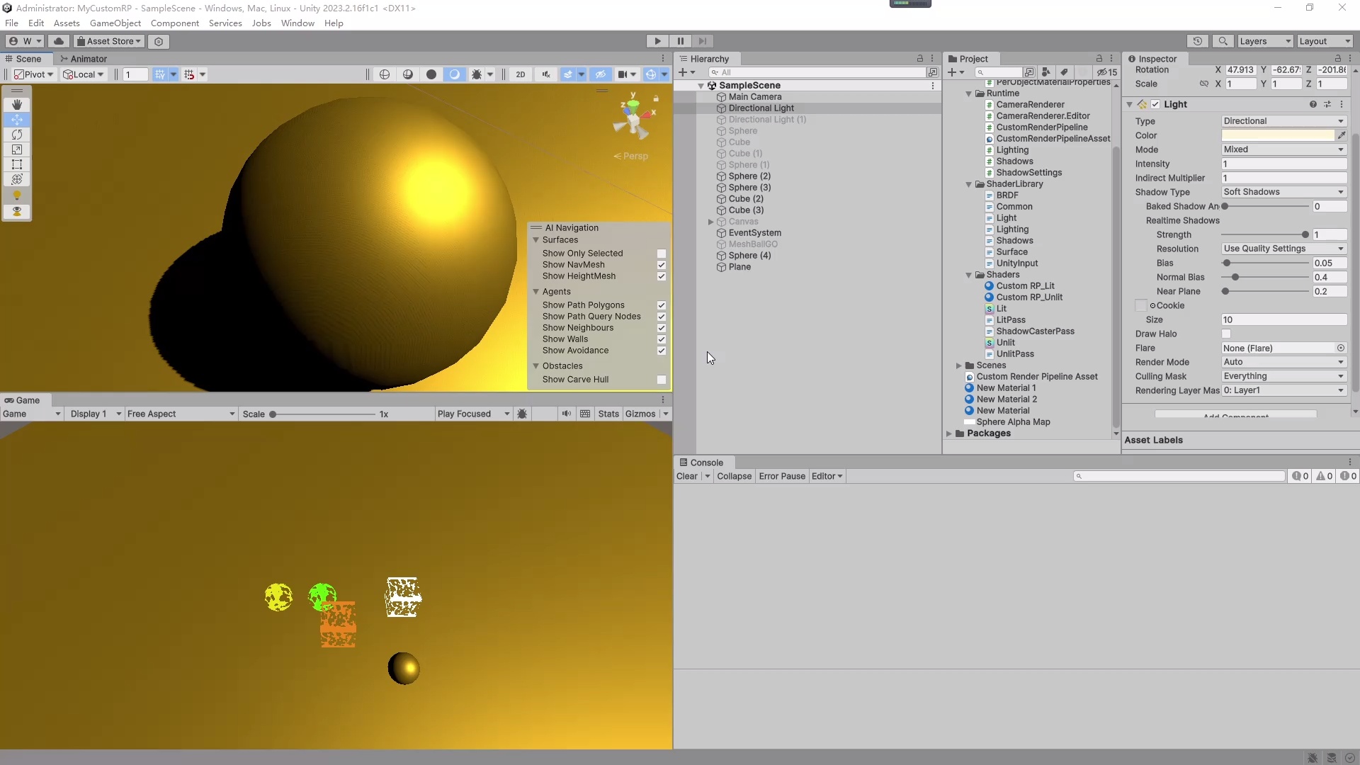Viewport: 1360px width, 765px height.
Task: Toggle the Draw Halo checkbox
Action: [x=1226, y=334]
